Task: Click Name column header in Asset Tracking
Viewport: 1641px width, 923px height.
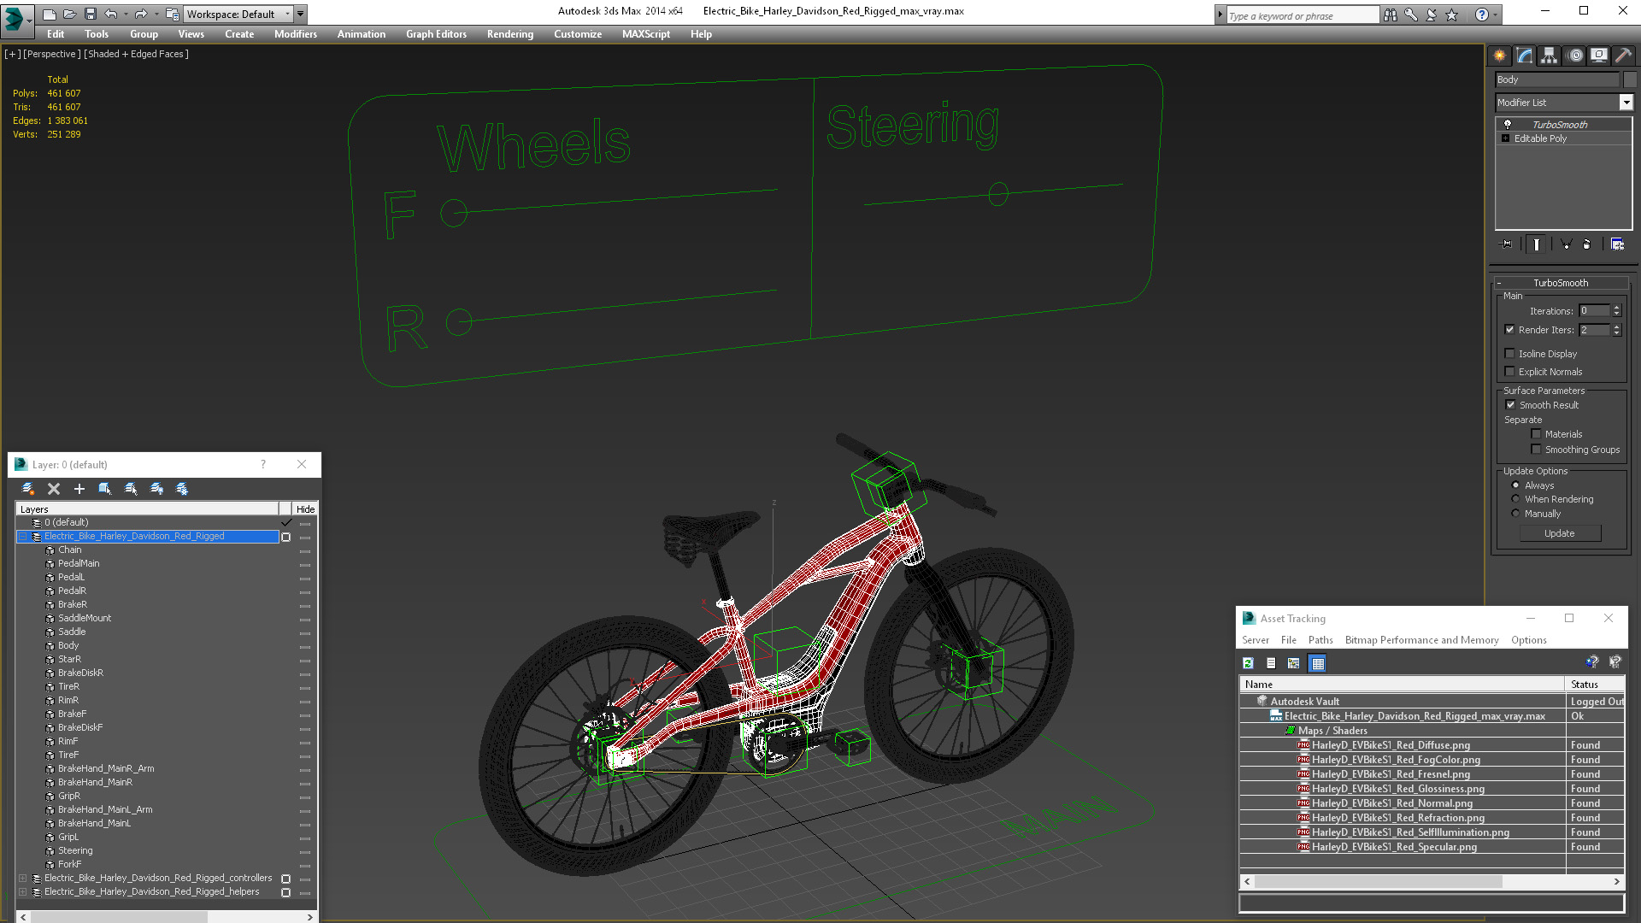Action: click(1402, 685)
